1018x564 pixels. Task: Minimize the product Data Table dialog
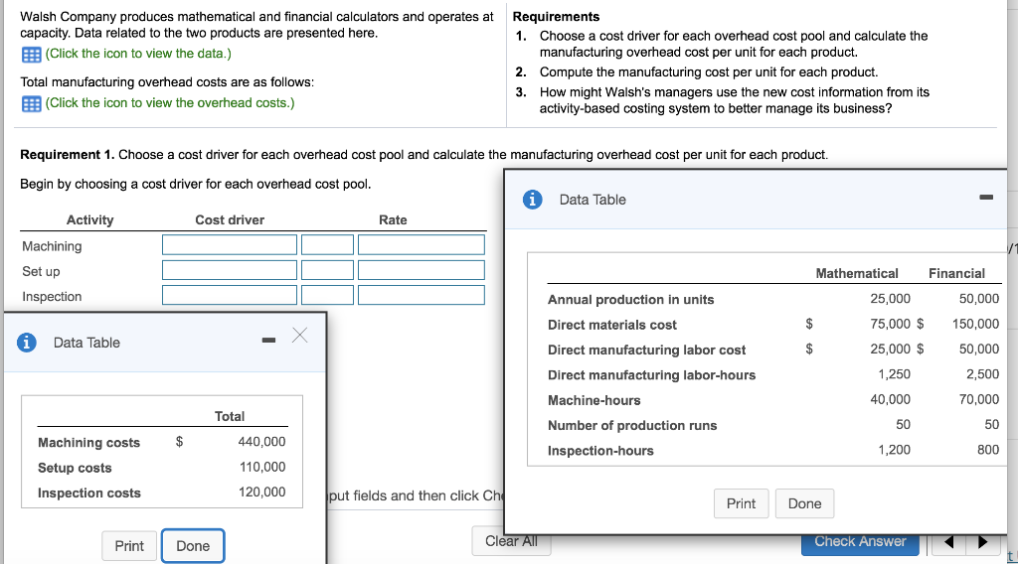click(986, 197)
